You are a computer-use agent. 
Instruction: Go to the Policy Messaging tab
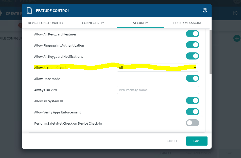[x=188, y=23]
